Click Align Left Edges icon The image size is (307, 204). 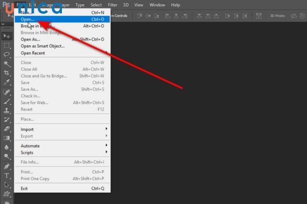click(168, 16)
